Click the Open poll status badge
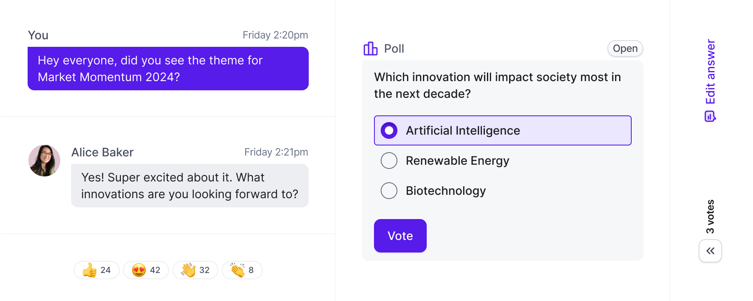 click(x=625, y=48)
